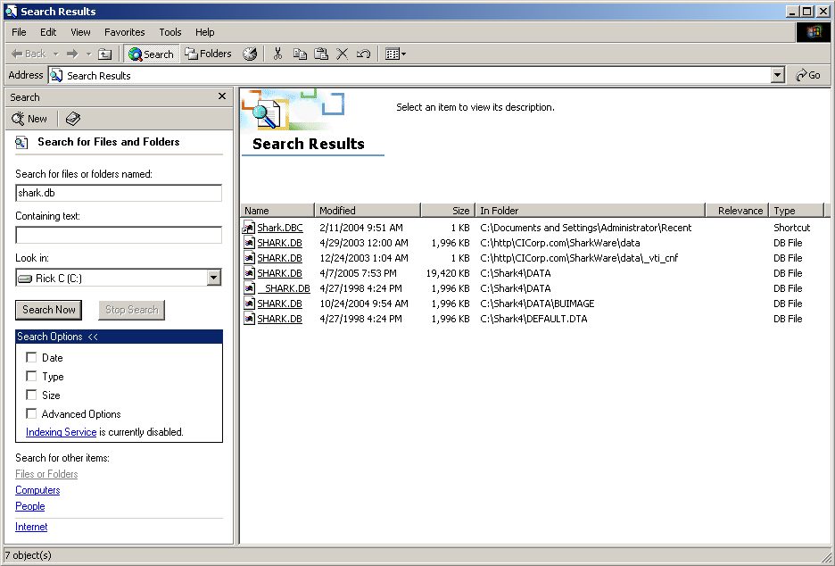Click the New search button
835x566 pixels.
click(x=29, y=119)
